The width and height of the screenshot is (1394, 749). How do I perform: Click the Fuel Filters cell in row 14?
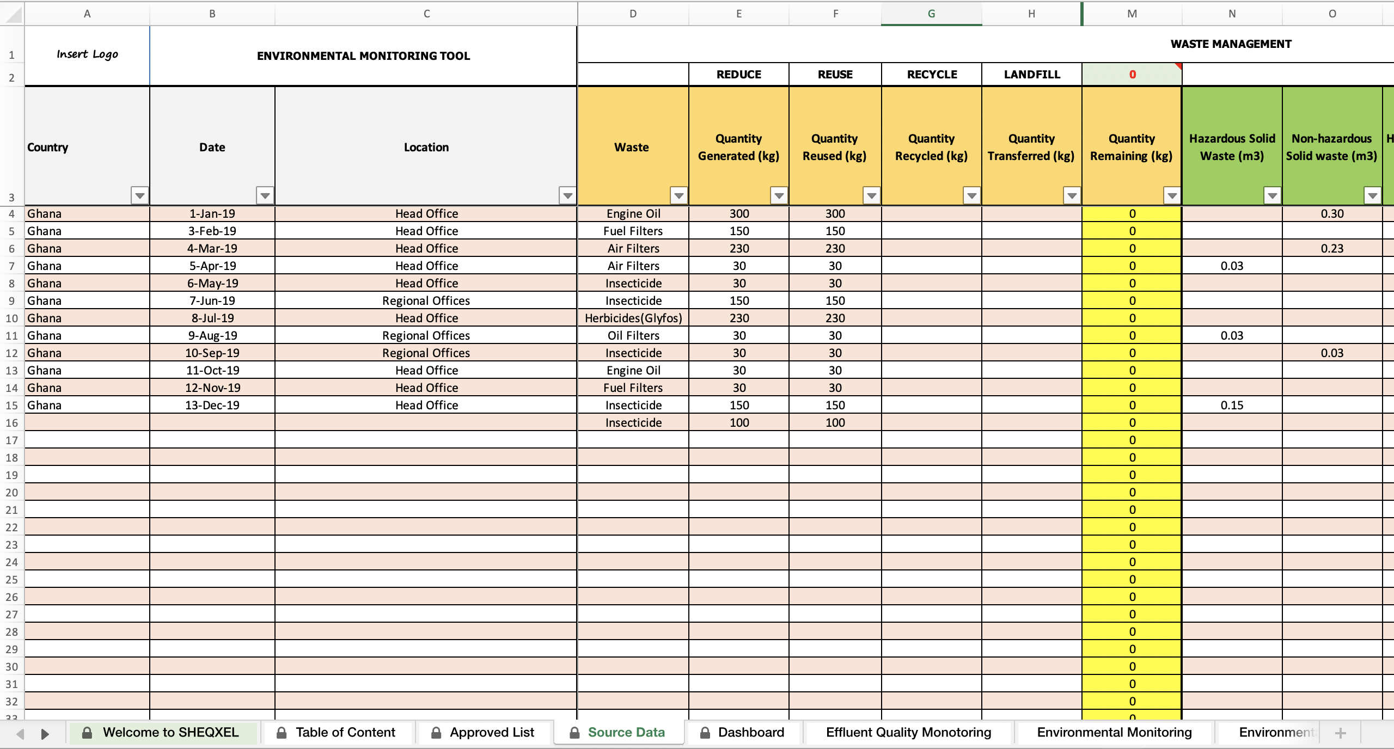pos(633,388)
